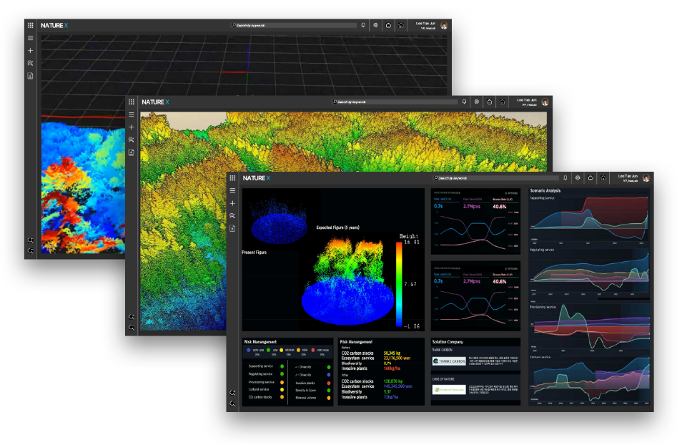
Task: Select the VERY LOW blue legend dot
Action: pyautogui.click(x=249, y=350)
